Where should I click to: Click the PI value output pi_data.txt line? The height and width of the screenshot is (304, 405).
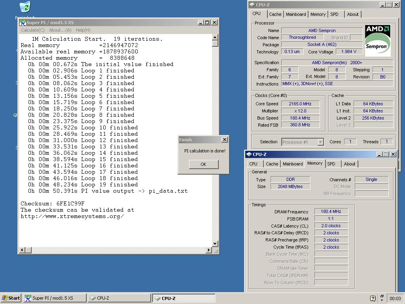[x=108, y=191]
